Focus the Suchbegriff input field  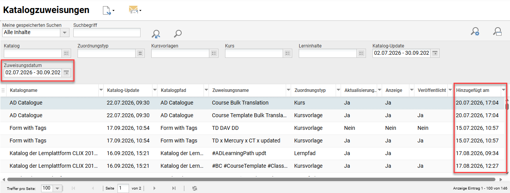[x=107, y=33]
